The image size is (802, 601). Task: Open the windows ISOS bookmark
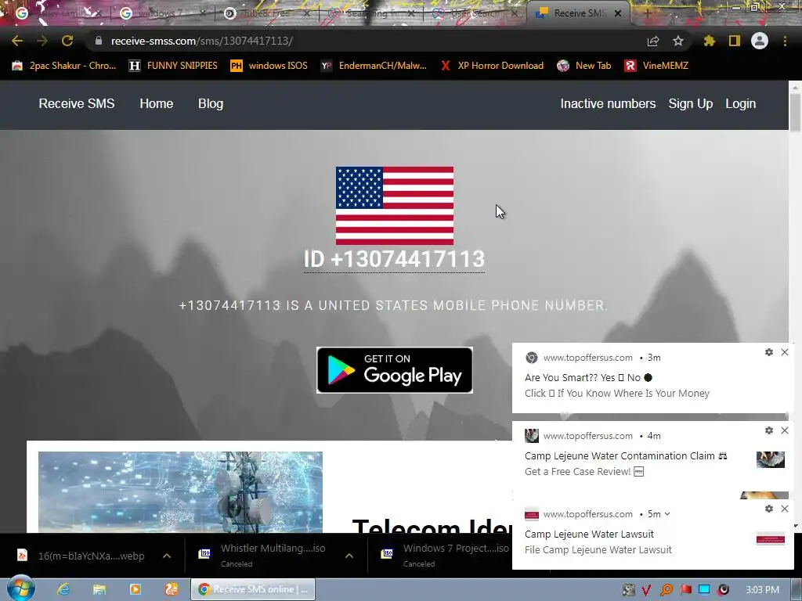269,66
